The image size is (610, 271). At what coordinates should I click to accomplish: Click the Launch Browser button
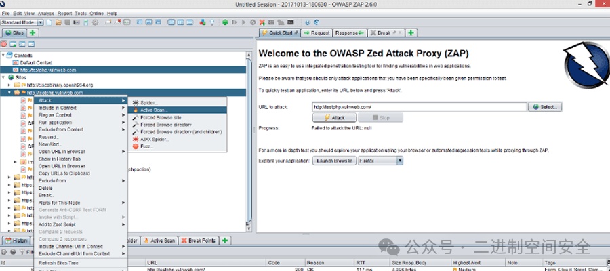pyautogui.click(x=334, y=161)
